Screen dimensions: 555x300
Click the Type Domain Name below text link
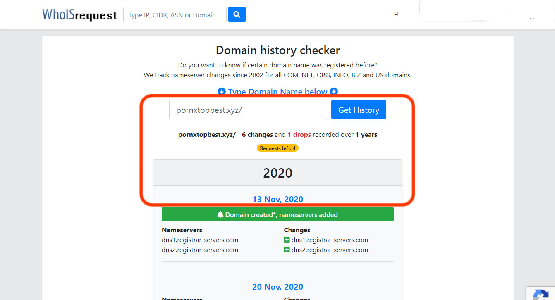click(278, 92)
